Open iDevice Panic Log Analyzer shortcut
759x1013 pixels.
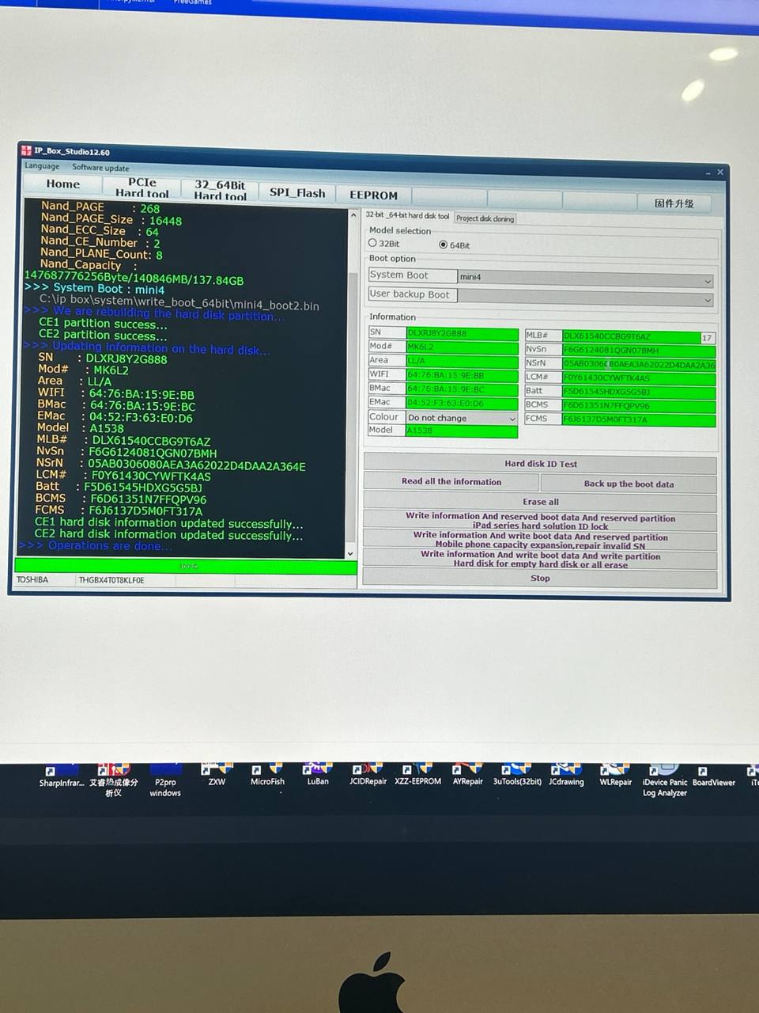664,781
